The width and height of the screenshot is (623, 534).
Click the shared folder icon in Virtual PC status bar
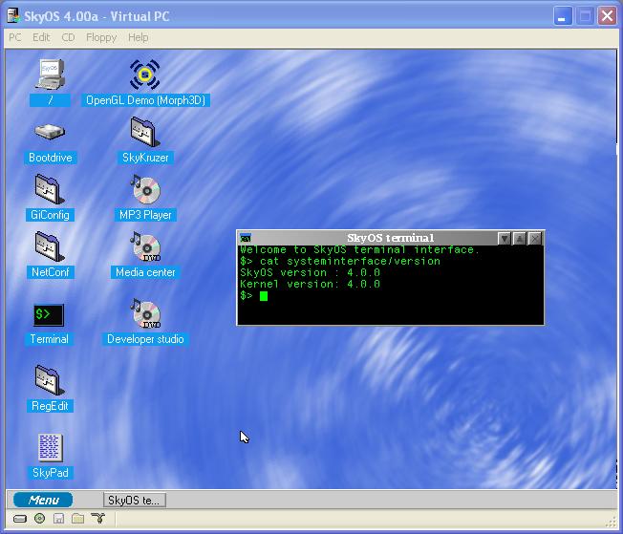pyautogui.click(x=78, y=518)
